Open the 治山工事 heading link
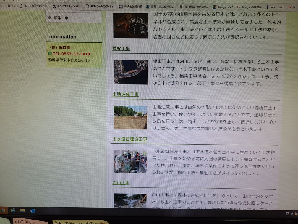 (x=121, y=183)
